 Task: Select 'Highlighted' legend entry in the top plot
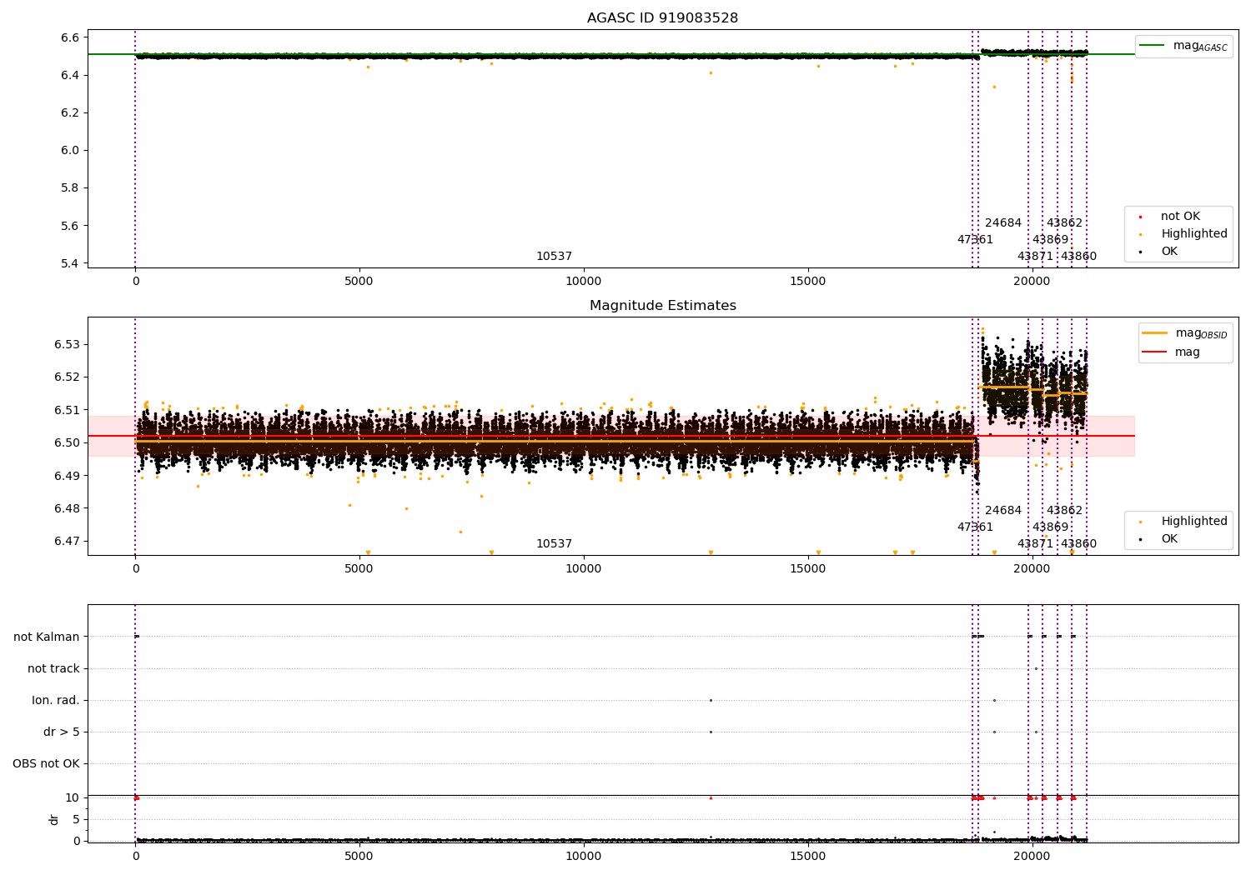click(x=1193, y=234)
